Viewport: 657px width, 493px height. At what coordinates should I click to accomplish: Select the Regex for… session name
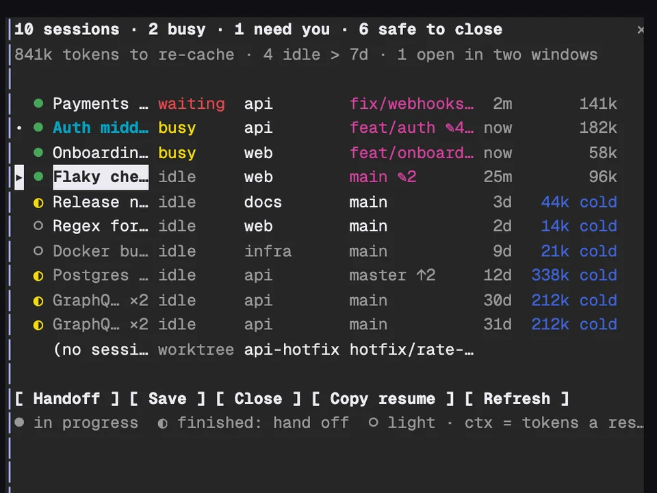pos(101,227)
